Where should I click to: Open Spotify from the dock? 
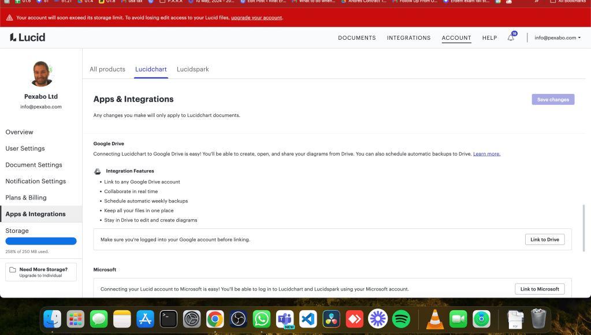point(401,319)
